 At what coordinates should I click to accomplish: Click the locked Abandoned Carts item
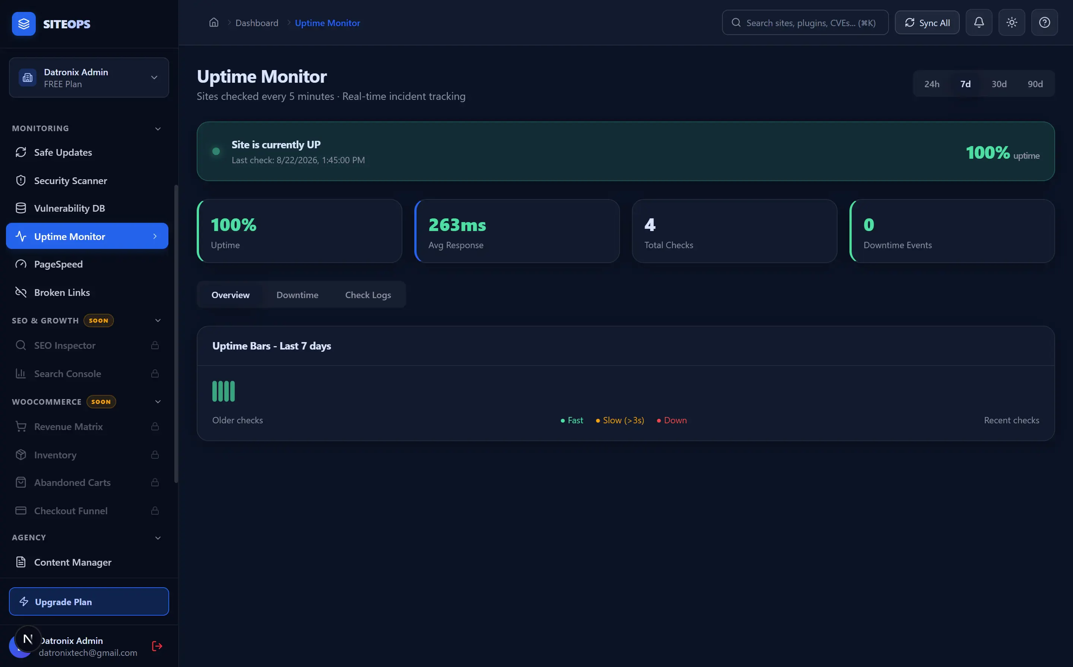(x=87, y=483)
